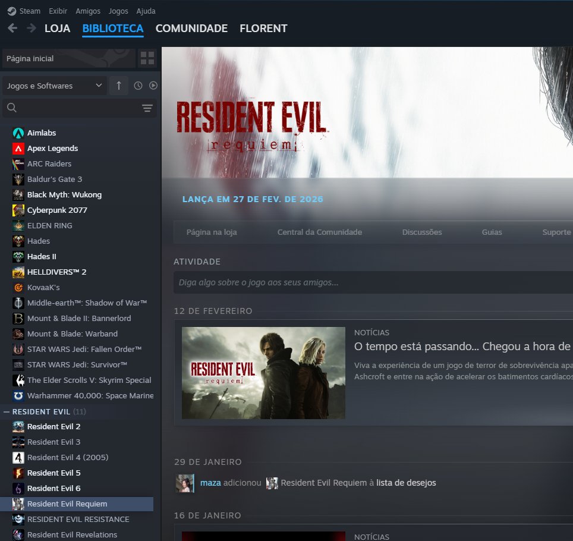Toggle sort order with up arrow
The image size is (573, 541).
click(x=119, y=86)
